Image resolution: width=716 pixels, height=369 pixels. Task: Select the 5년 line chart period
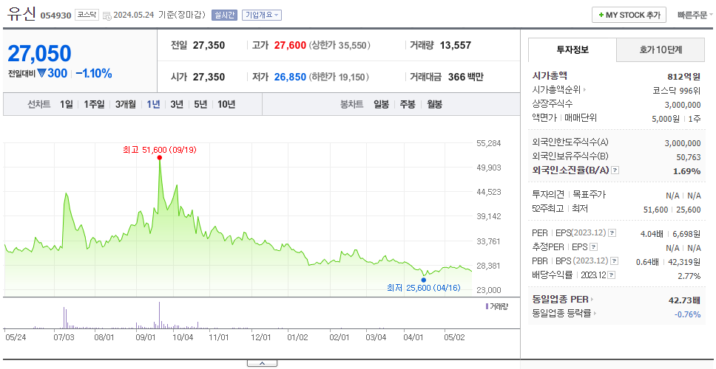pyautogui.click(x=200, y=104)
